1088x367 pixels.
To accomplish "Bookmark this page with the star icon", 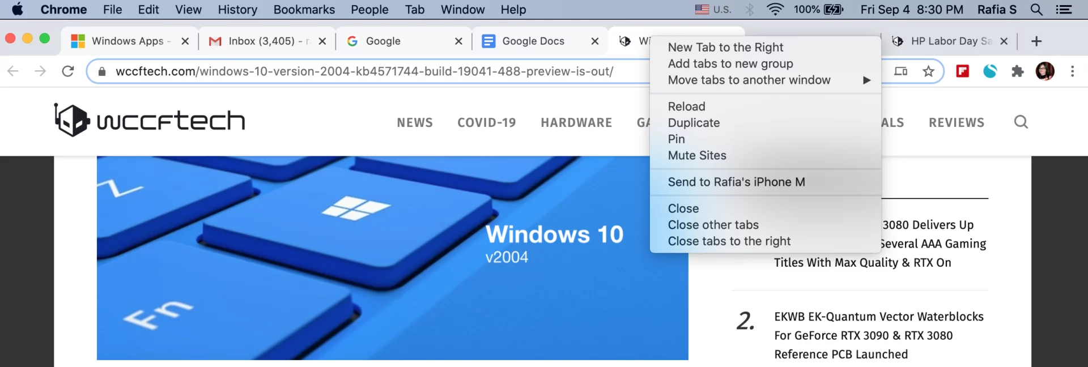I will coord(928,71).
